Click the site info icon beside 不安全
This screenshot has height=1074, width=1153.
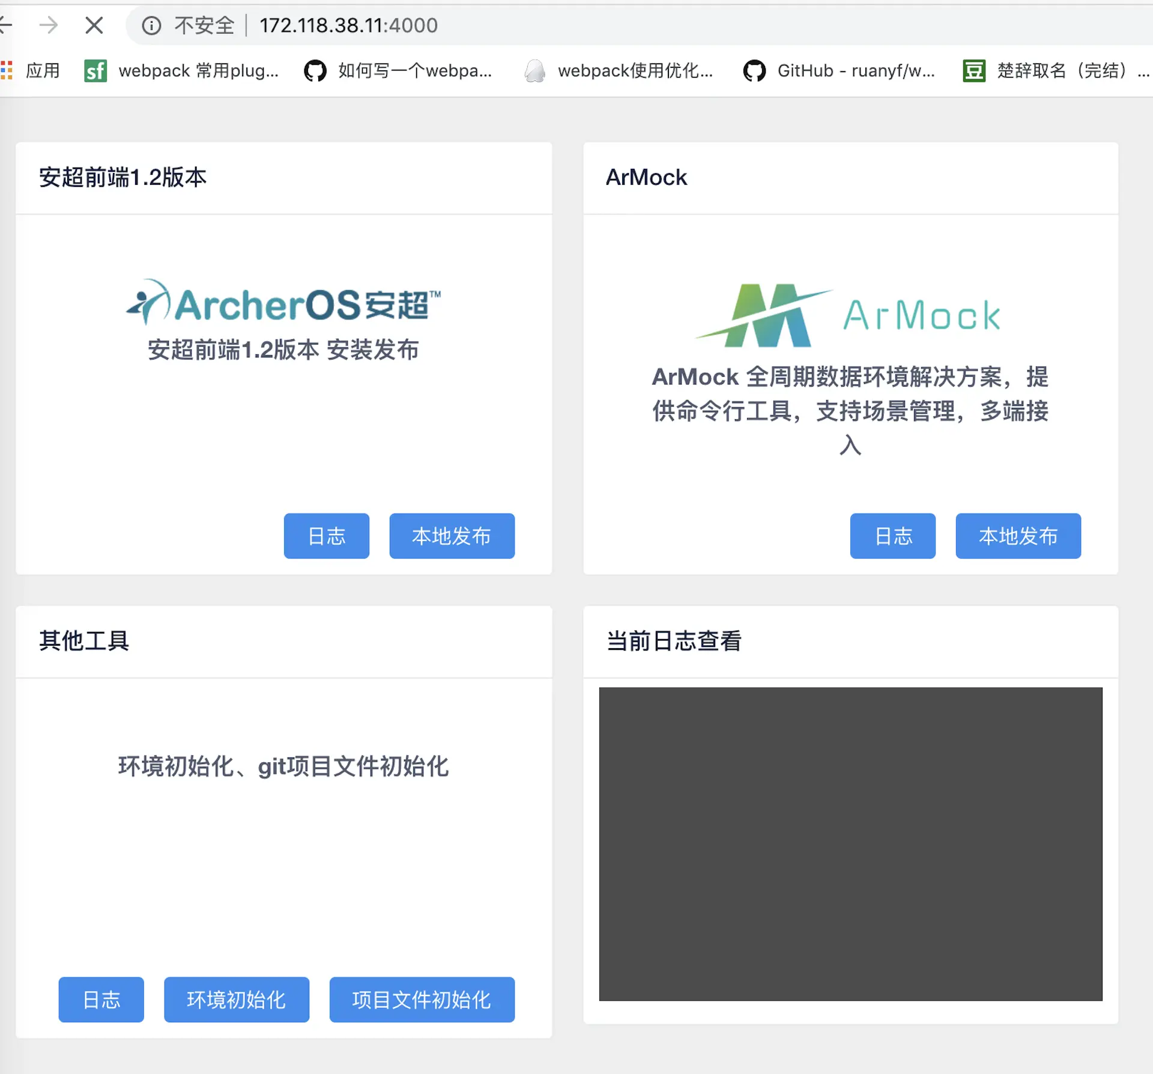151,25
